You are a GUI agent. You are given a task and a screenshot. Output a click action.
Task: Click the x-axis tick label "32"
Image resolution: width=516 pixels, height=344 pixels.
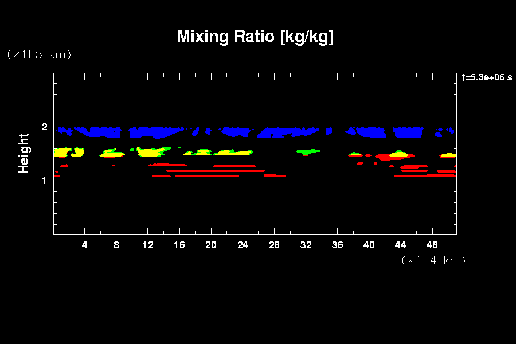tap(306, 245)
